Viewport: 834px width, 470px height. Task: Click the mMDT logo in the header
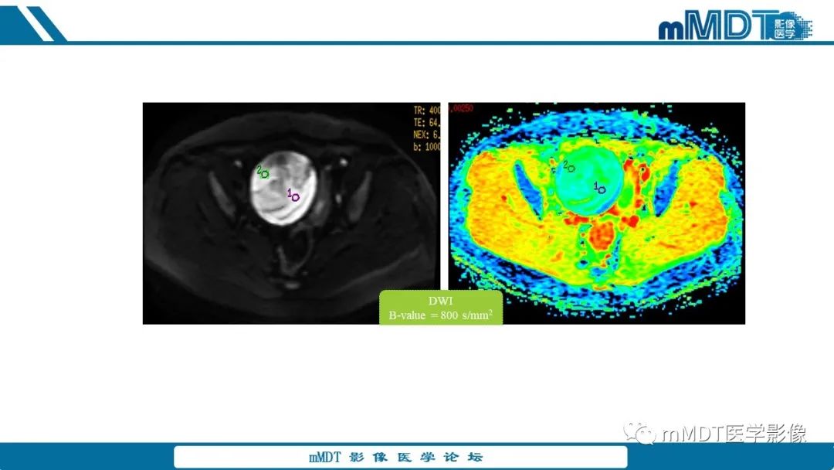(x=735, y=25)
